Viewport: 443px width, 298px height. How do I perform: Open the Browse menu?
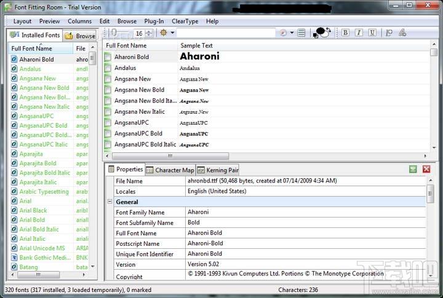coord(127,21)
